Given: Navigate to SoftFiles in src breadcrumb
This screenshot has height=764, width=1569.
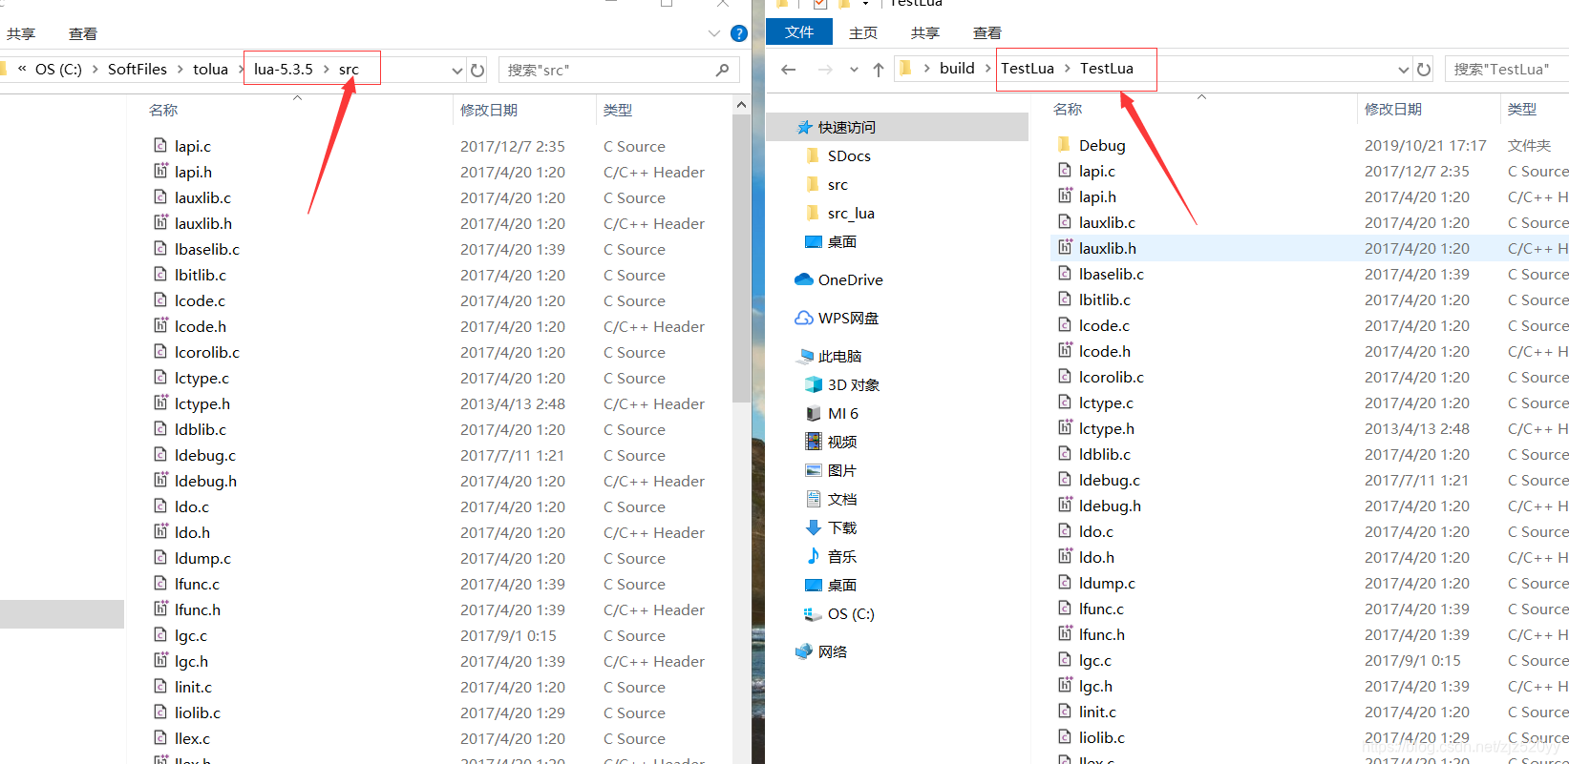Looking at the screenshot, I should (138, 69).
